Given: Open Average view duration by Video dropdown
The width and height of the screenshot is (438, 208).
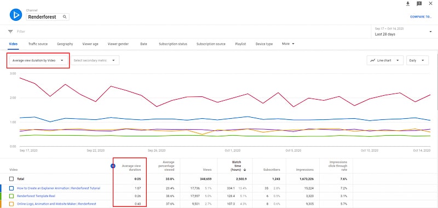Looking at the screenshot, I should point(38,60).
